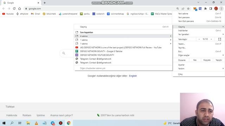This screenshot has width=225, height=126.
Task: Open the tab search chevron
Action: tap(198, 2)
